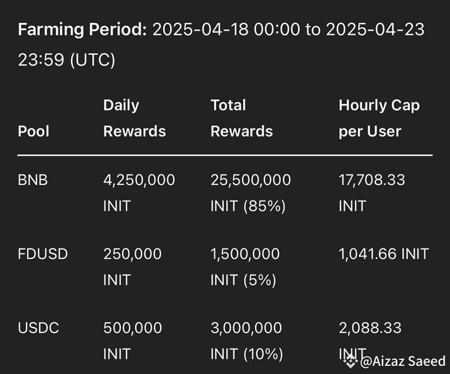Select the 4,250,000 INIT daily rewards cell
The height and width of the screenshot is (374, 450).
[x=139, y=192]
